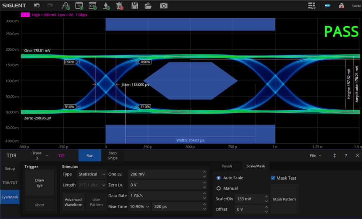Expand the Rise Time 10-90% dropdown

point(140,207)
